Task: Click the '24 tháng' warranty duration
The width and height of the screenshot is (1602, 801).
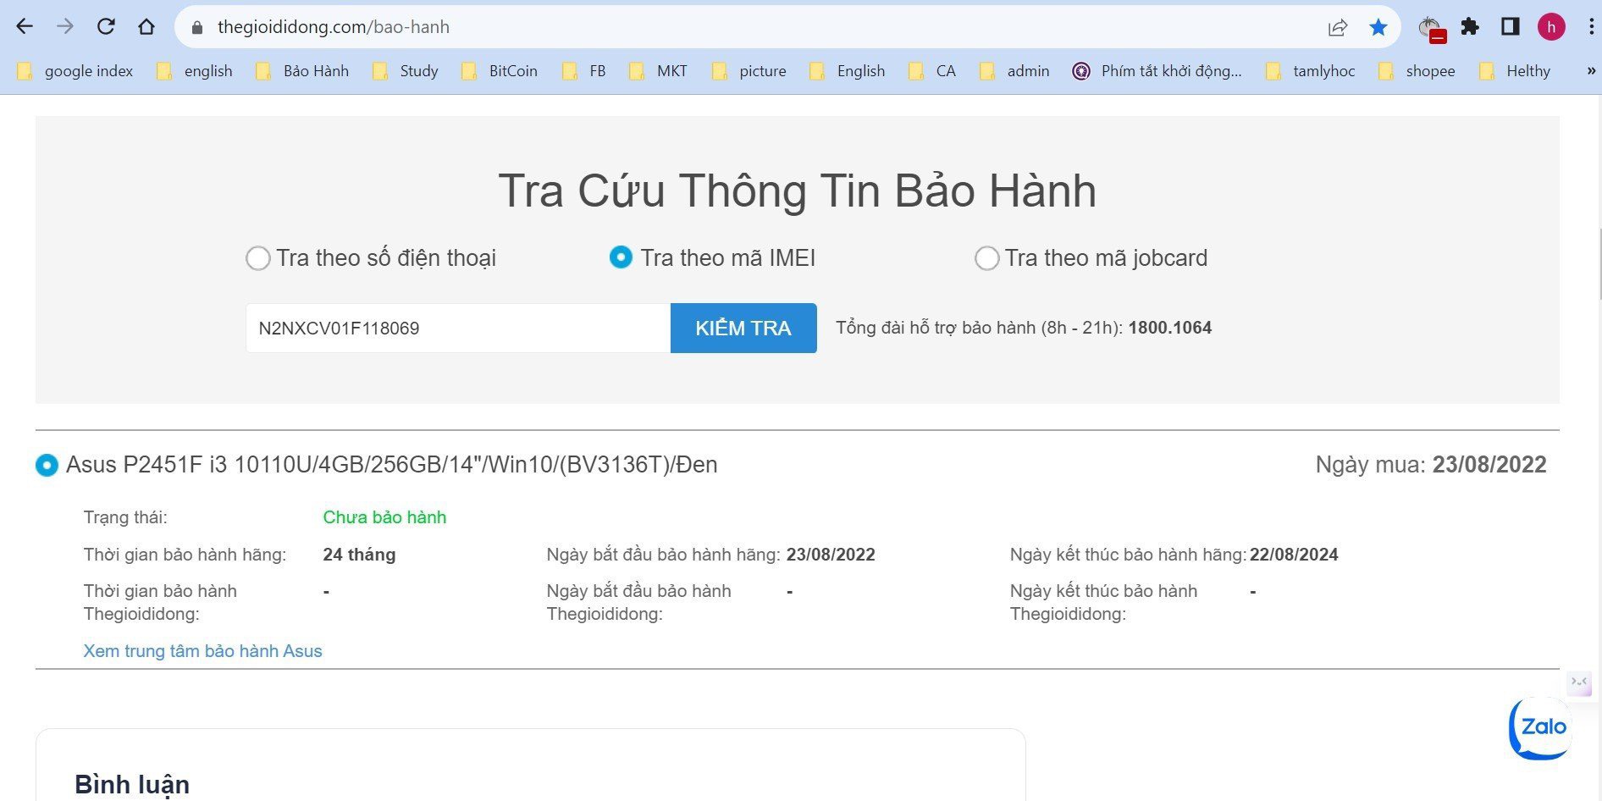Action: pyautogui.click(x=359, y=555)
